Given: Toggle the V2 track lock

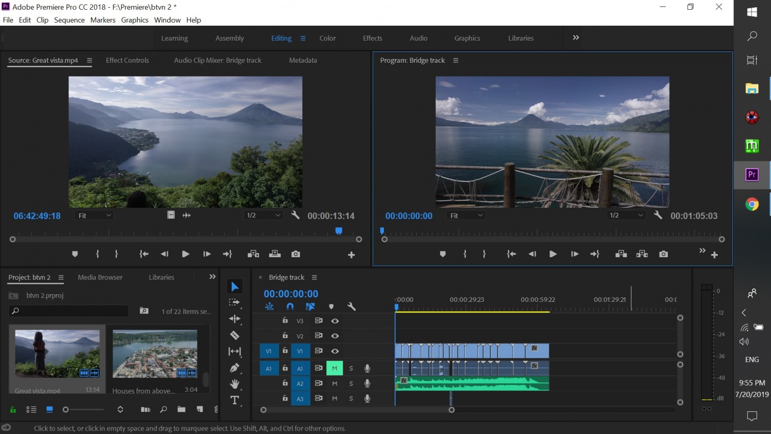Looking at the screenshot, I should (285, 336).
